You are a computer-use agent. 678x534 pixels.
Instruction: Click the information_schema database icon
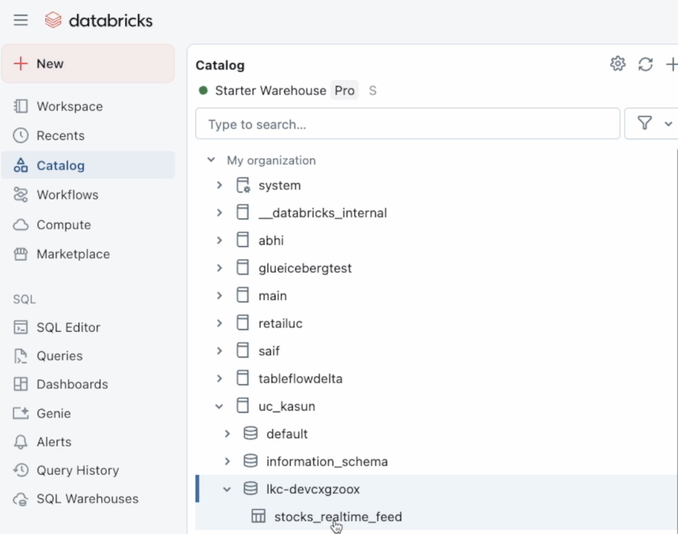coord(250,461)
